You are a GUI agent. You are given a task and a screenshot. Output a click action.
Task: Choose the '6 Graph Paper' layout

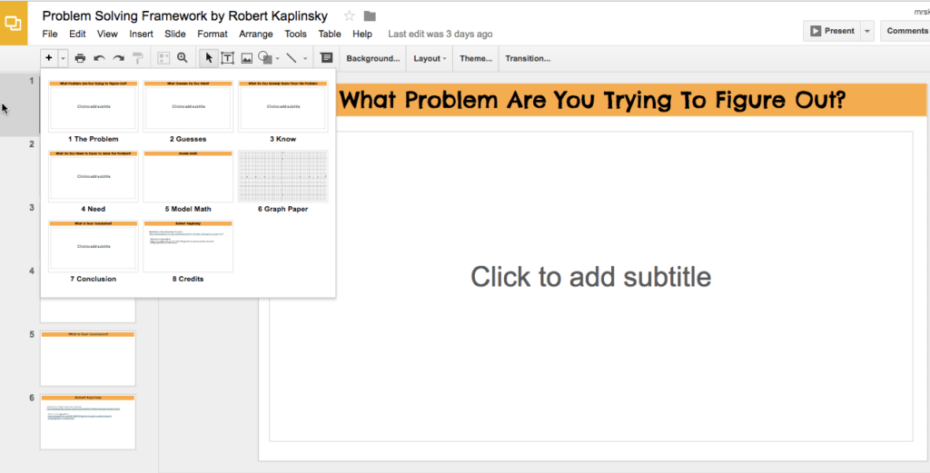pos(283,182)
